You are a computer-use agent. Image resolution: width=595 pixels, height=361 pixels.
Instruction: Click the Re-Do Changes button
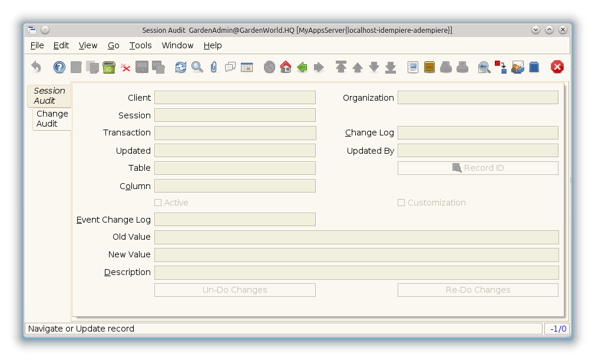[478, 290]
